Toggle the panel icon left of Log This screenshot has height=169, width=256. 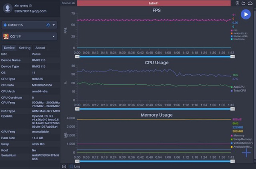point(64,166)
